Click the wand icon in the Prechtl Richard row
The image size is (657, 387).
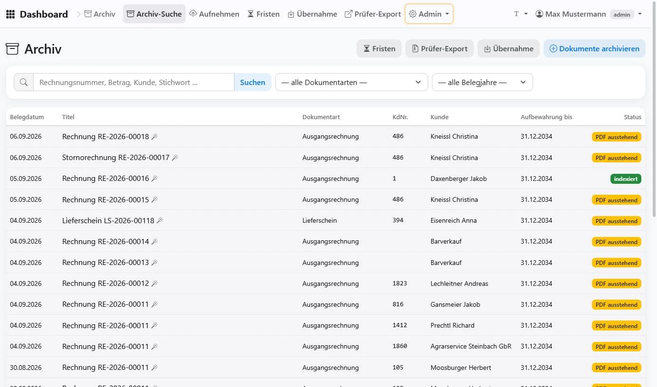coord(154,326)
